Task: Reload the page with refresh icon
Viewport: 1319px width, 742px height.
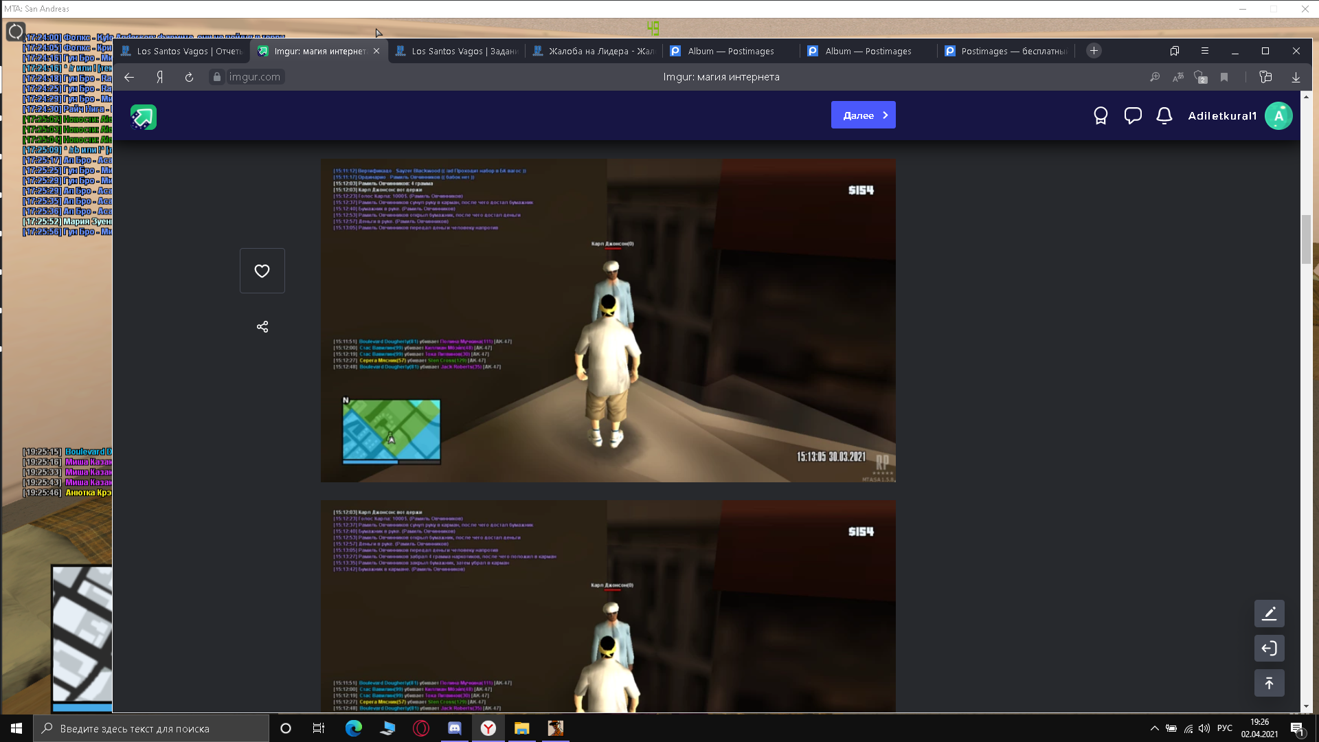Action: tap(189, 77)
